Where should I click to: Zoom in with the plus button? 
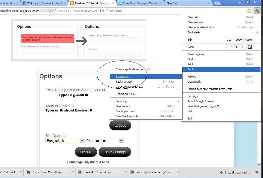(x=242, y=47)
